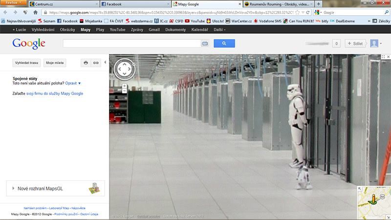Screen dimensions: 391x220
Task: Go back to previous page
Action: click(5, 12)
